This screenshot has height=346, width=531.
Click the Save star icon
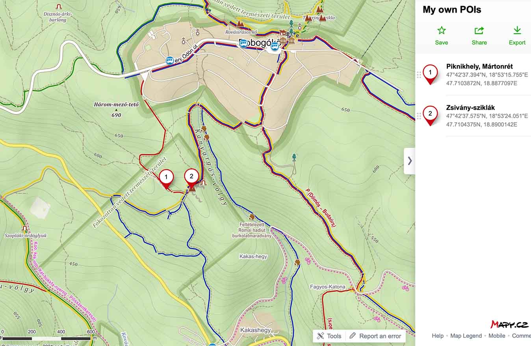[442, 31]
